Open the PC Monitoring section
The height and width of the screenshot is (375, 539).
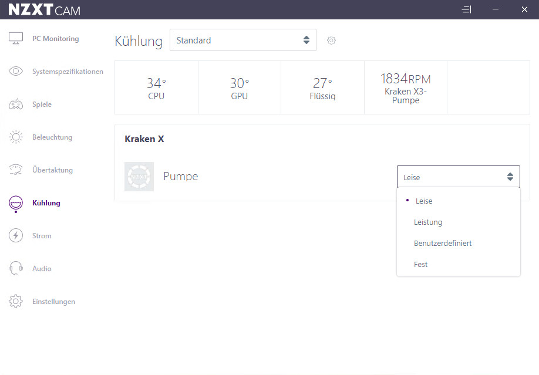[x=55, y=39]
